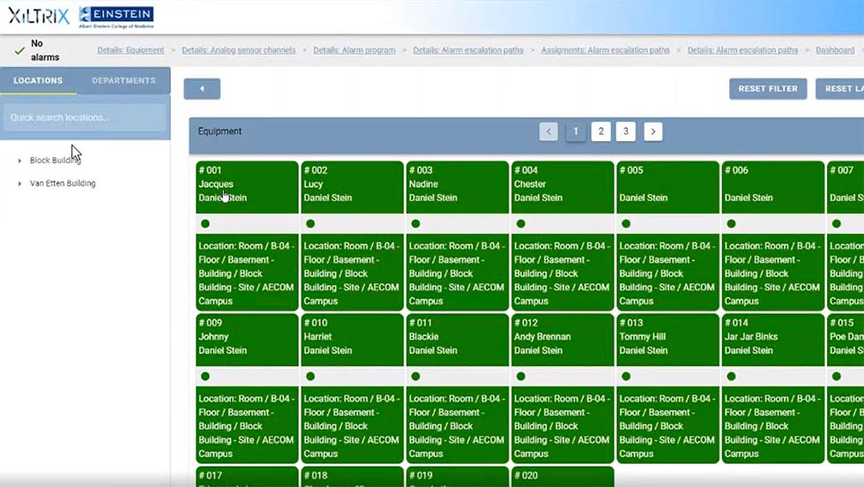Open equipment card #002 Lucy

352,185
